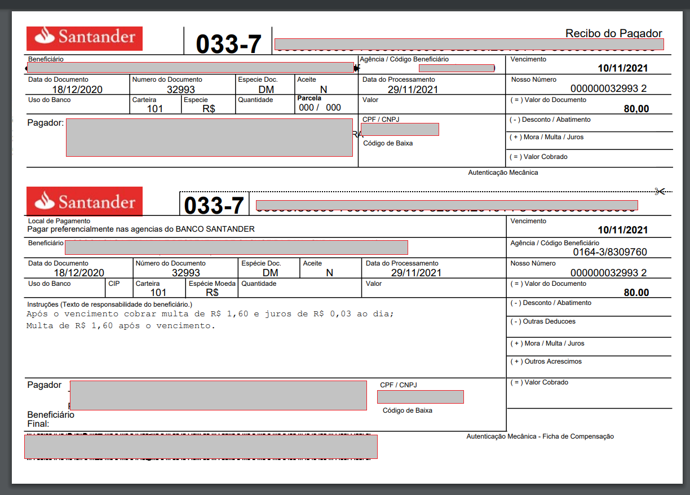Click 'Número do Documento' label with accent
Image resolution: width=690 pixels, height=495 pixels.
pos(171,263)
